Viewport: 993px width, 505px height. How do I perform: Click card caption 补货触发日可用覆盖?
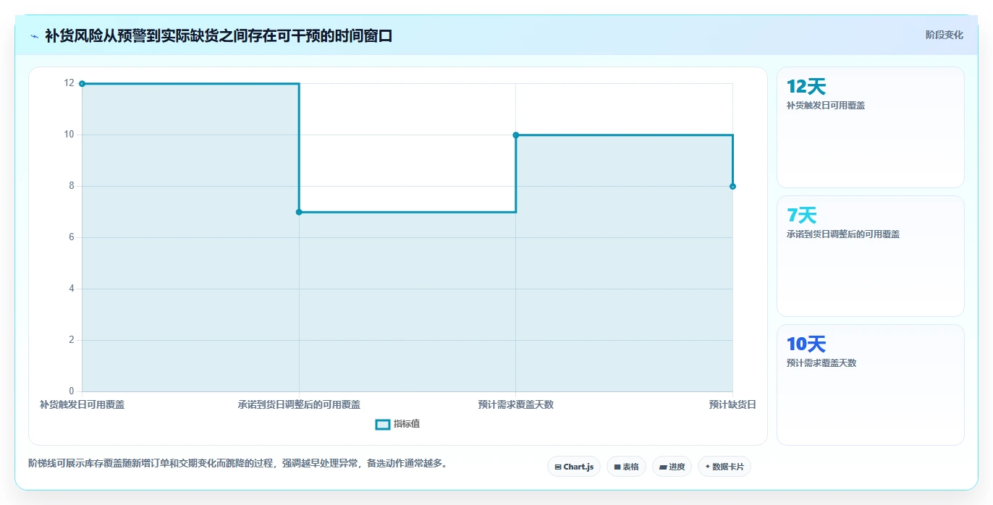click(826, 106)
